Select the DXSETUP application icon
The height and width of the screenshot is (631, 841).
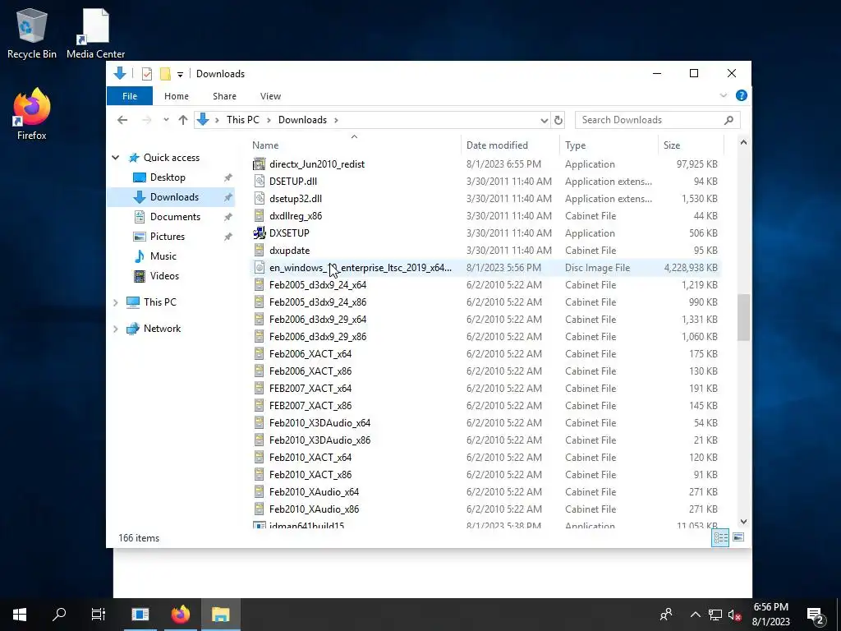[259, 233]
